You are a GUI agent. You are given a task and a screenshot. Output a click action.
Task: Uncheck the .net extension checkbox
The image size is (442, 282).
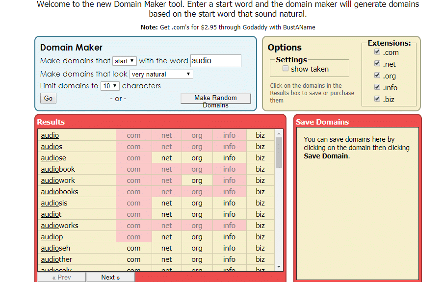[377, 64]
